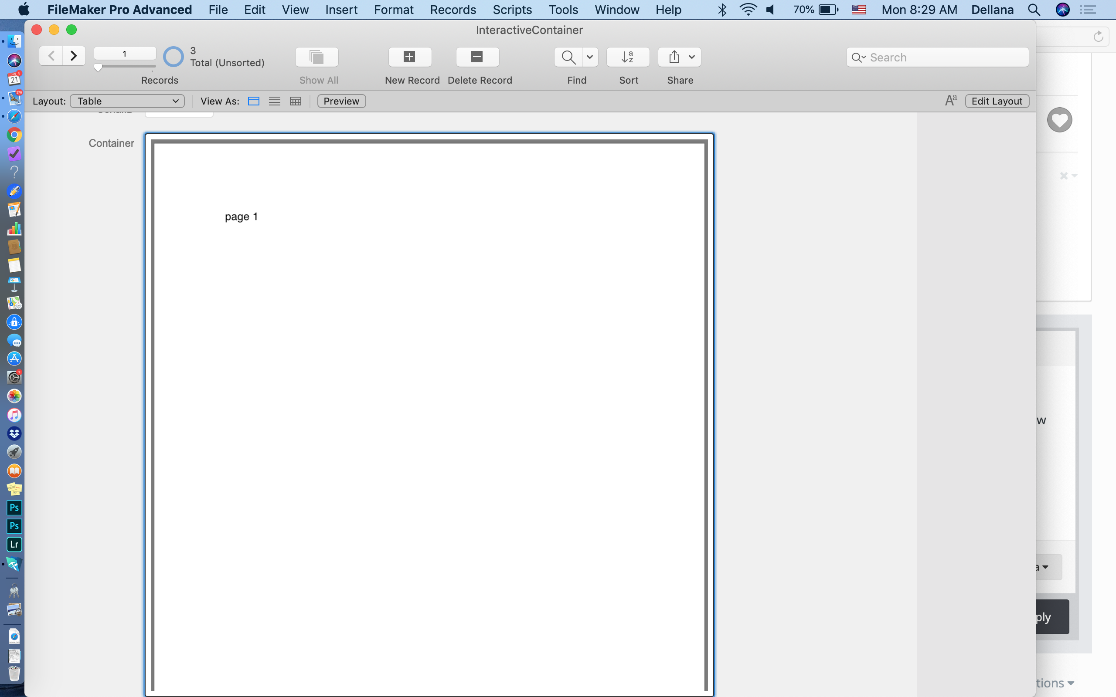The image size is (1116, 697).
Task: Expand the Find options arrow
Action: pyautogui.click(x=590, y=57)
